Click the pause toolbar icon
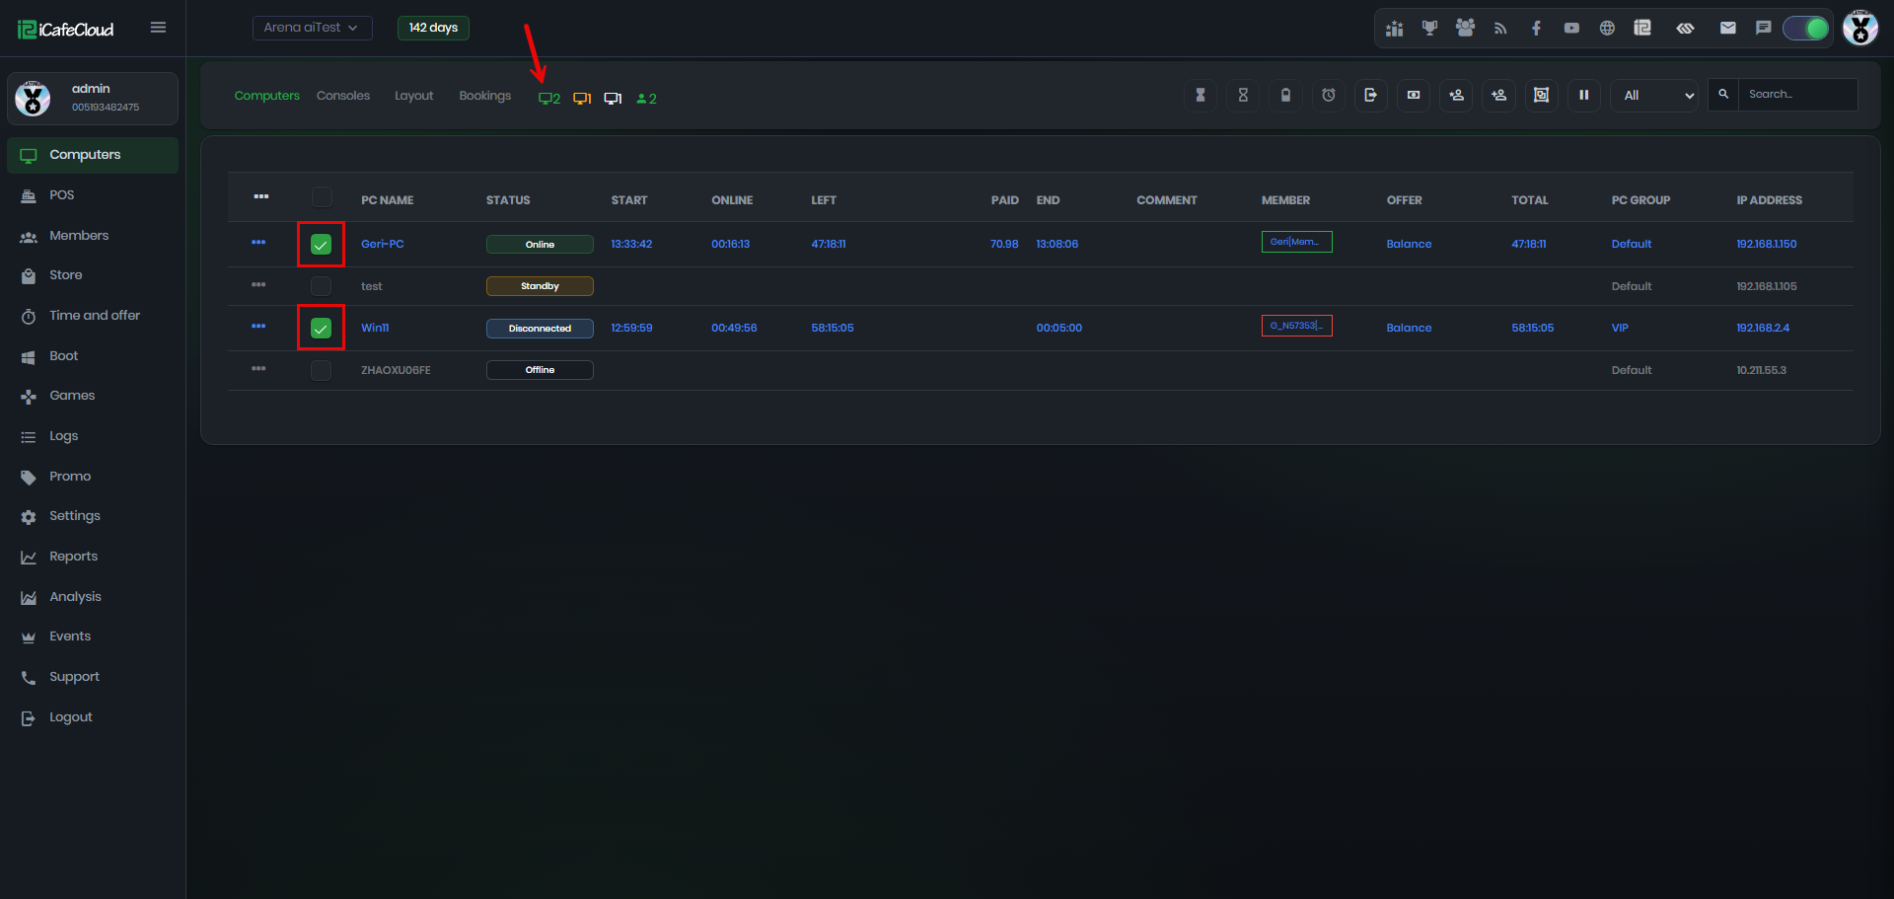This screenshot has height=899, width=1894. tap(1584, 96)
